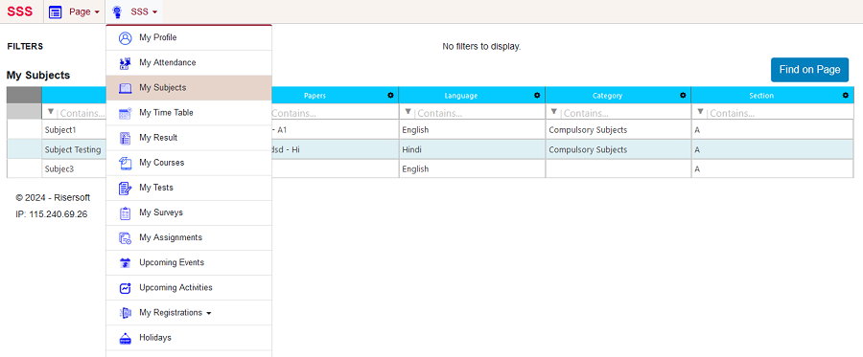The height and width of the screenshot is (357, 863).
Task: Click the SSS brand logo link
Action: coord(20,11)
